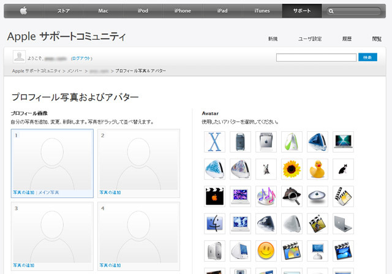Click the メンバー breadcrumb link
Screen dimensions: 392x274
[x=75, y=71]
